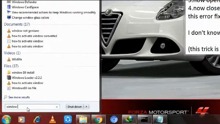Click the flag icon beside recommended actions
Viewport: 220px width, 124px height.
(9, 12)
